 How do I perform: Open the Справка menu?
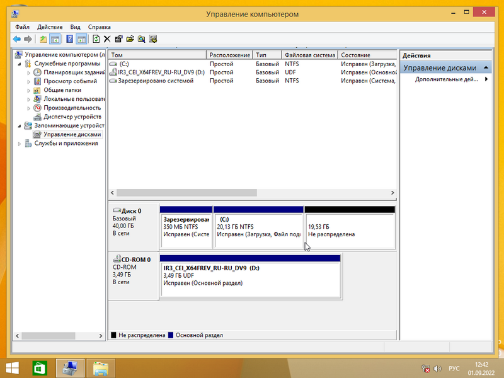click(100, 27)
